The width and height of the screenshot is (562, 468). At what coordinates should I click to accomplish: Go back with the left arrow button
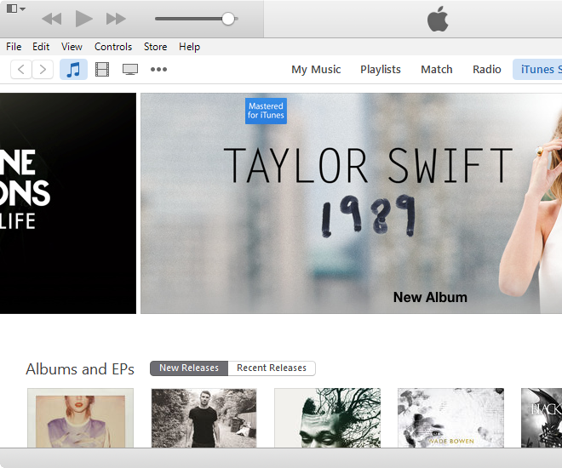(21, 69)
